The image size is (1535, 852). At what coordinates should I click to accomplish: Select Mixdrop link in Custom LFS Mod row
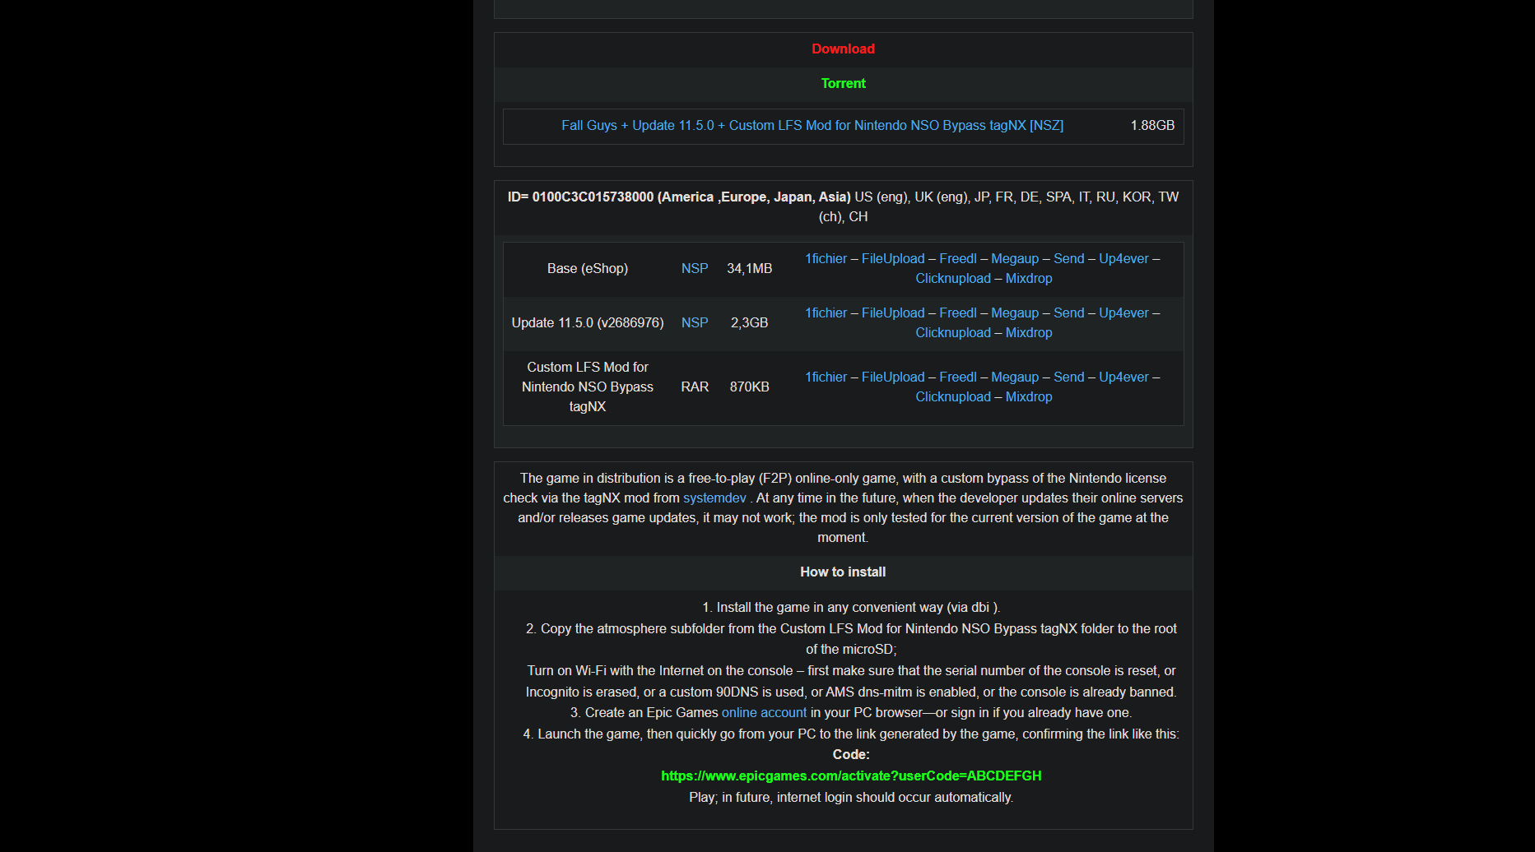[1029, 397]
